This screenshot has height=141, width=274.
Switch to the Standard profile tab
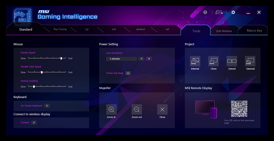tap(26, 29)
